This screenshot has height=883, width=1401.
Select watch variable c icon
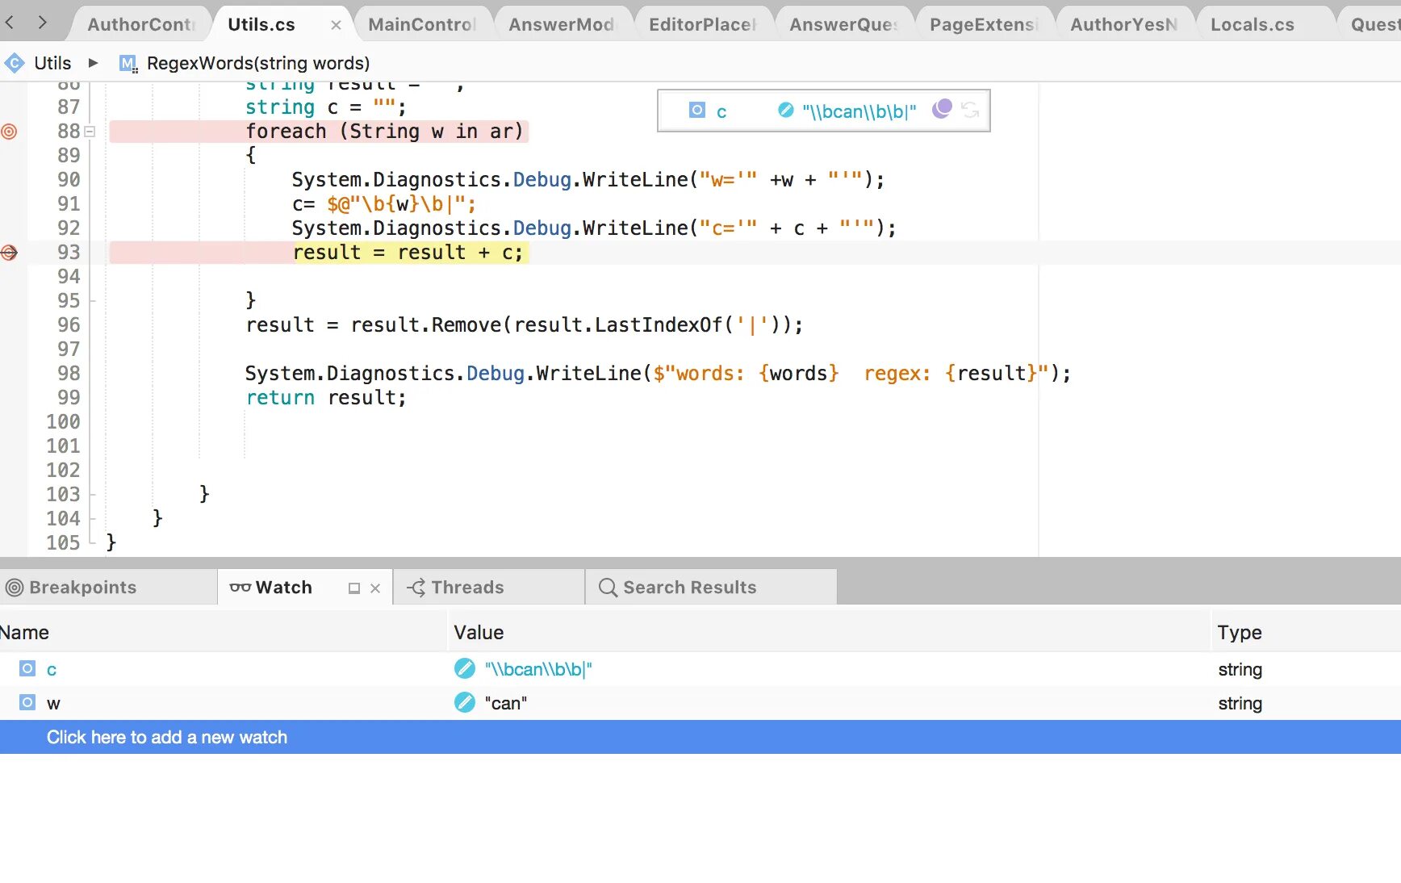pyautogui.click(x=27, y=668)
